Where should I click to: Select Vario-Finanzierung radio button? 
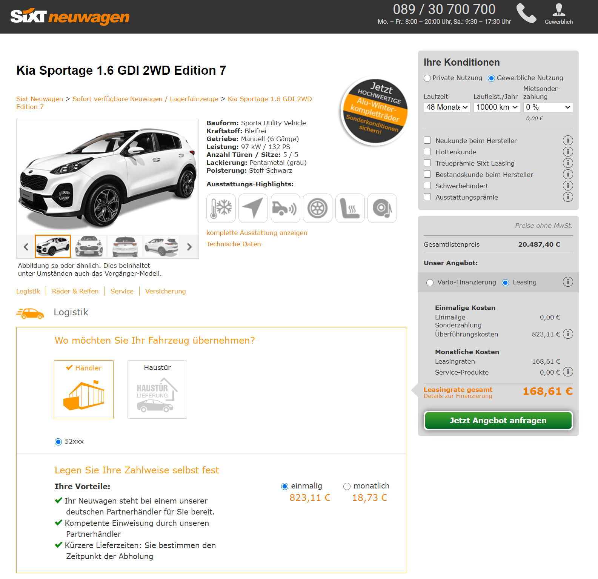tap(430, 283)
